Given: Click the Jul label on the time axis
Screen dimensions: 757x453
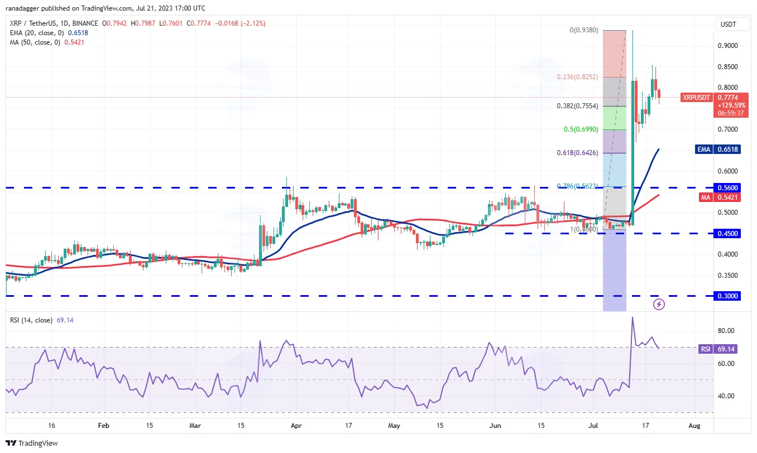Looking at the screenshot, I should 593,426.
